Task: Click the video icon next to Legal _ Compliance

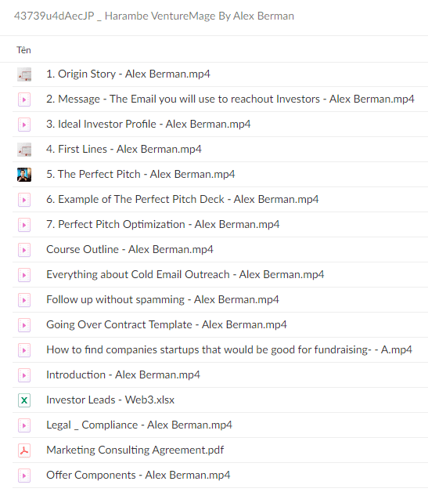Action: [24, 425]
